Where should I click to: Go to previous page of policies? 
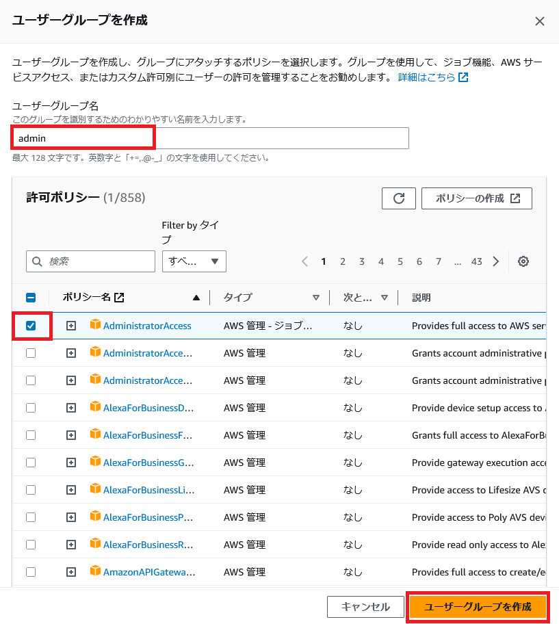(x=304, y=261)
